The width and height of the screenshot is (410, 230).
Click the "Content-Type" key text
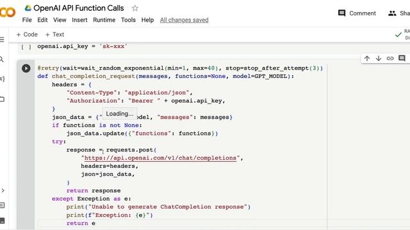click(x=92, y=93)
